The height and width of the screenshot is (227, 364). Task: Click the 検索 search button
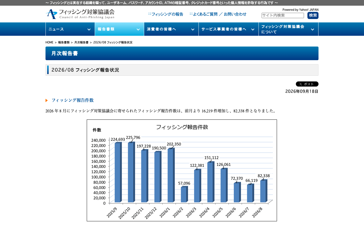point(313,15)
